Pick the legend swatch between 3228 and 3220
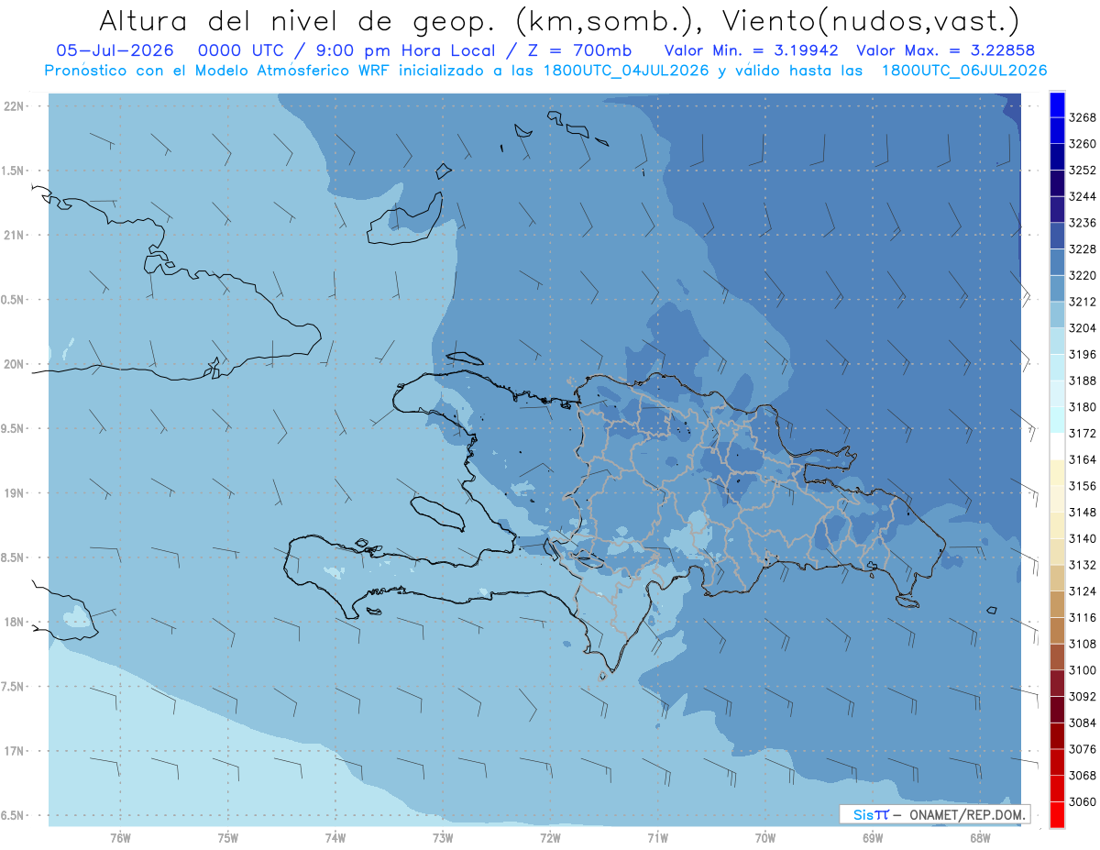This screenshot has height=850, width=1100. 1057,262
